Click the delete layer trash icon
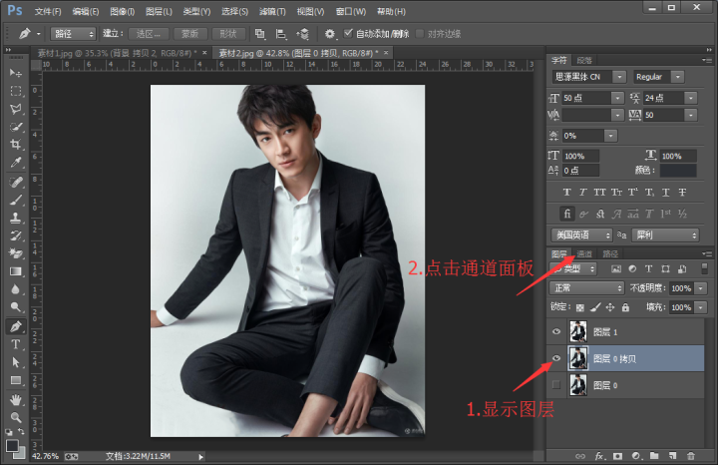 [691, 455]
